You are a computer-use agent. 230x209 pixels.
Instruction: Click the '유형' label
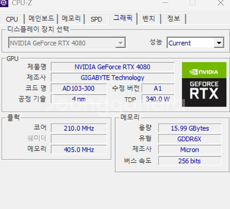click(x=145, y=138)
